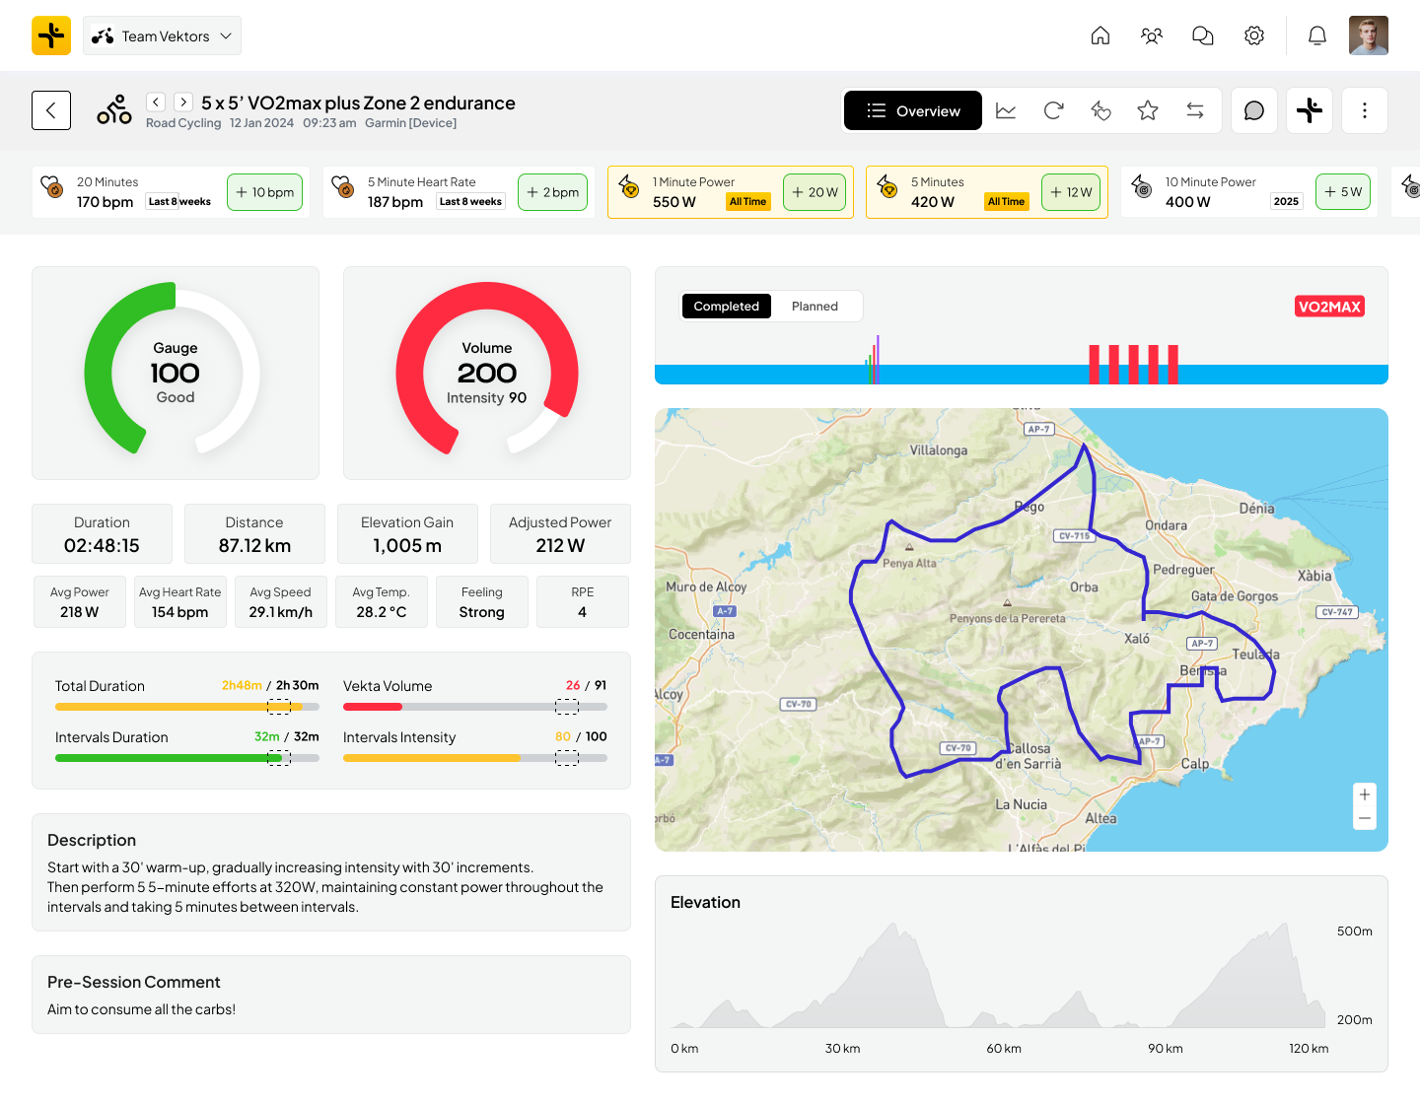Click the Vekta Volume progress bar

point(475,707)
